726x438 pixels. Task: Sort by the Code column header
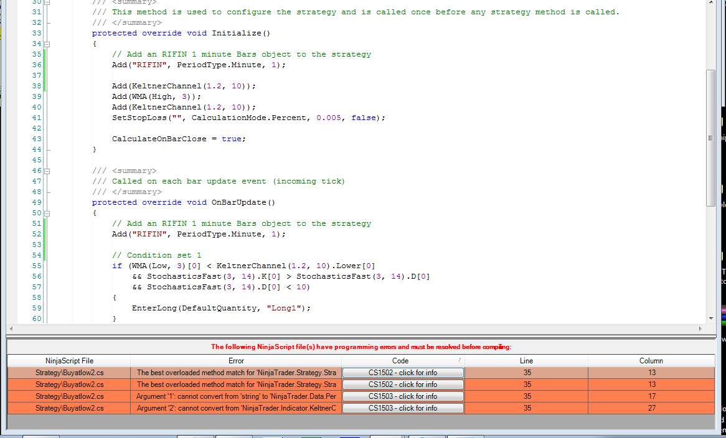(x=400, y=361)
